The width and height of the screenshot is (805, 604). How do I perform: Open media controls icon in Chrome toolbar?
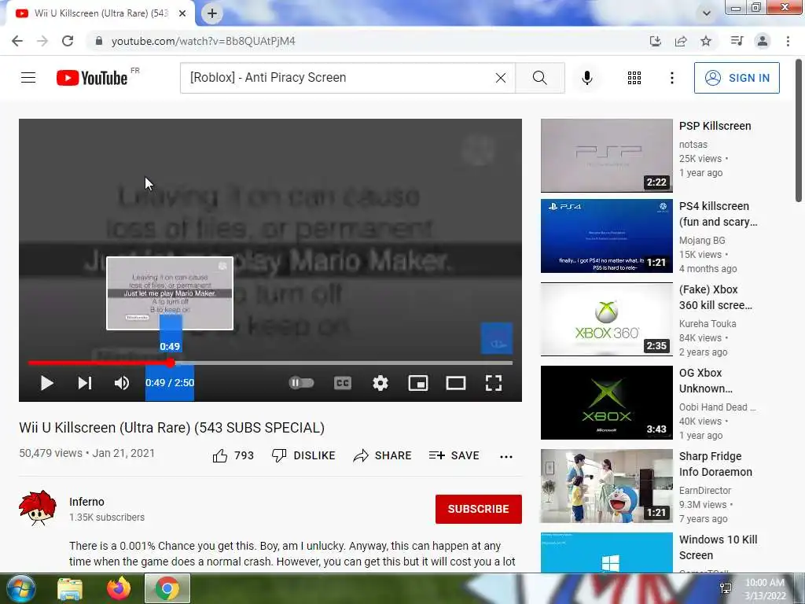point(737,41)
